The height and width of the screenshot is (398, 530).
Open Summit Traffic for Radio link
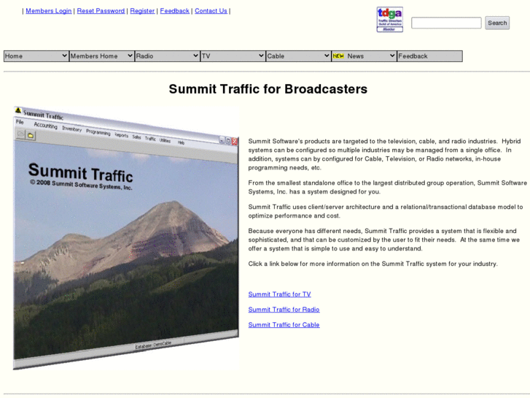(x=284, y=310)
